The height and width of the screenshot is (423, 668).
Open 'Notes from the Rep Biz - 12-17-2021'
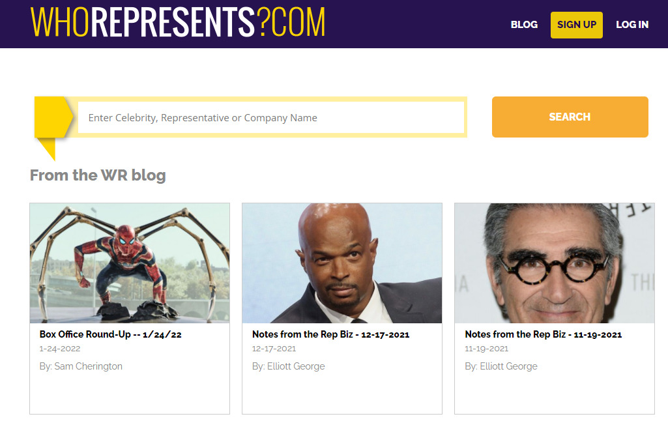click(330, 334)
